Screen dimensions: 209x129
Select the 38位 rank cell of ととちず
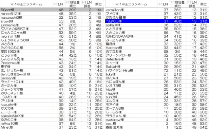(204, 29)
